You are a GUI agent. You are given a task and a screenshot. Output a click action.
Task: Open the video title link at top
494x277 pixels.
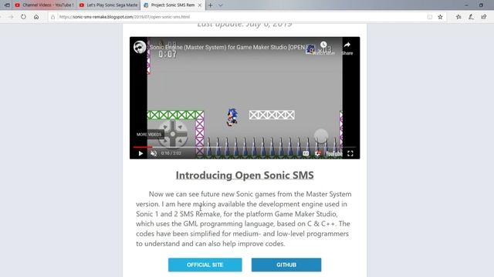tap(227, 47)
